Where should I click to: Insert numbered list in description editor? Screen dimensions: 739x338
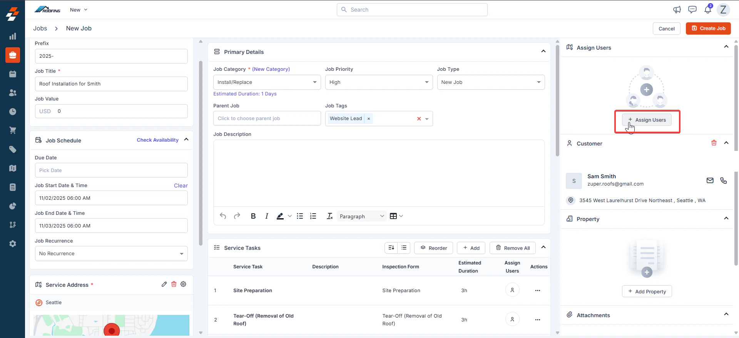pos(313,216)
